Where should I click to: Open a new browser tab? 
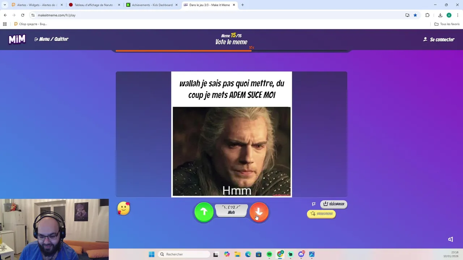click(x=242, y=5)
